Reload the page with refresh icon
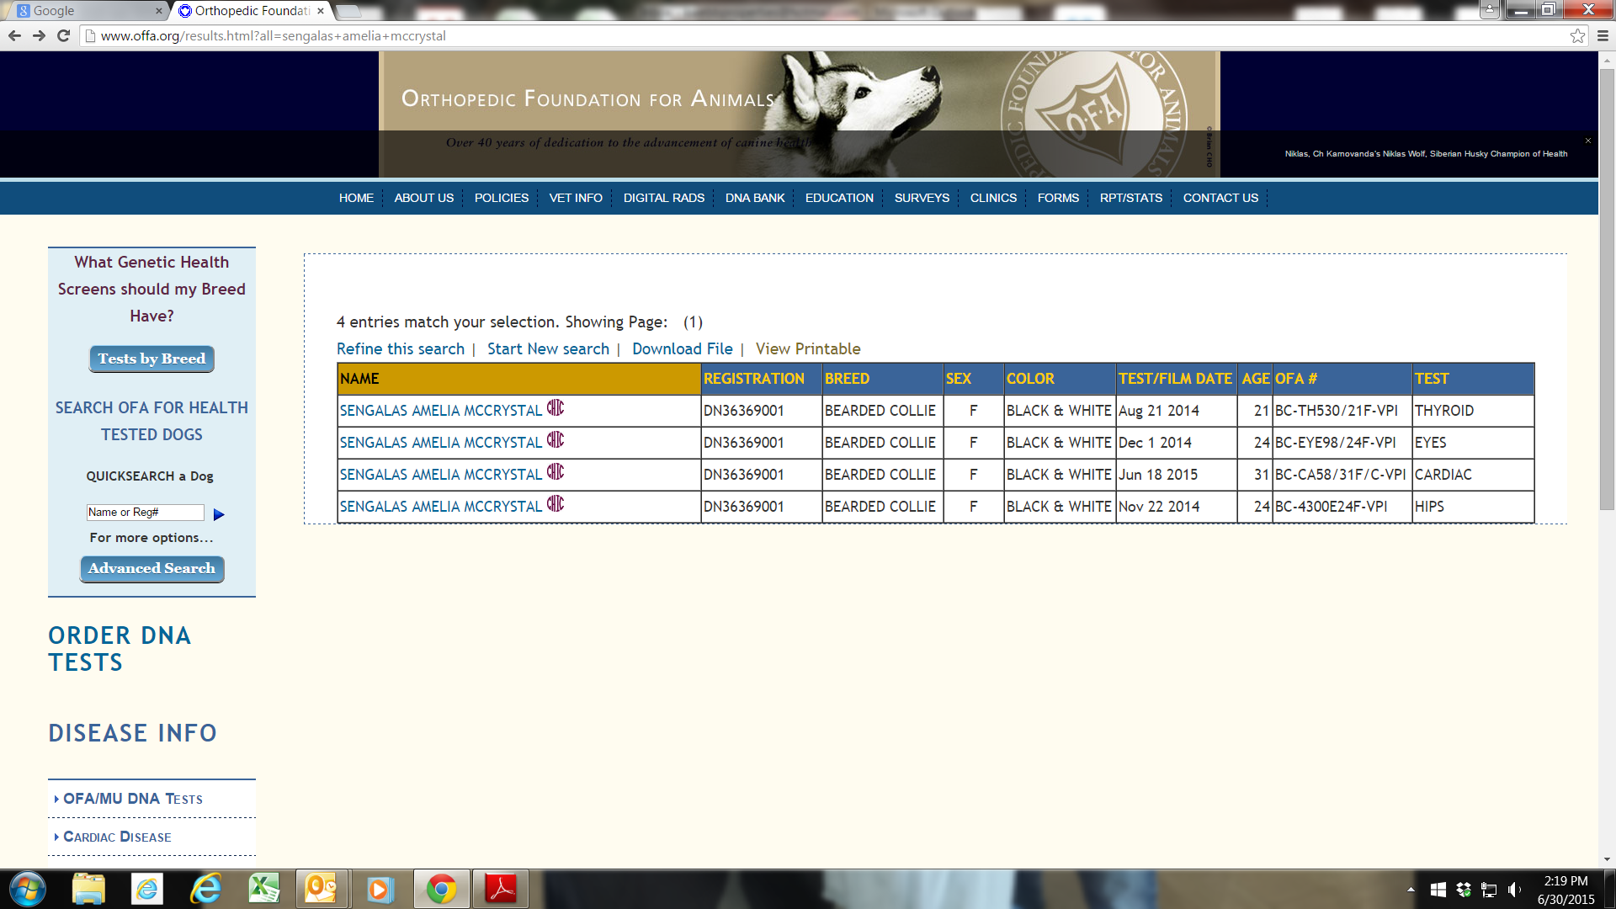This screenshot has height=909, width=1616. (63, 35)
